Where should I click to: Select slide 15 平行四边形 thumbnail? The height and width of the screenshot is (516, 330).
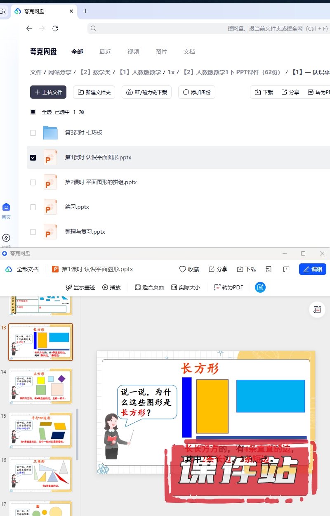click(41, 430)
